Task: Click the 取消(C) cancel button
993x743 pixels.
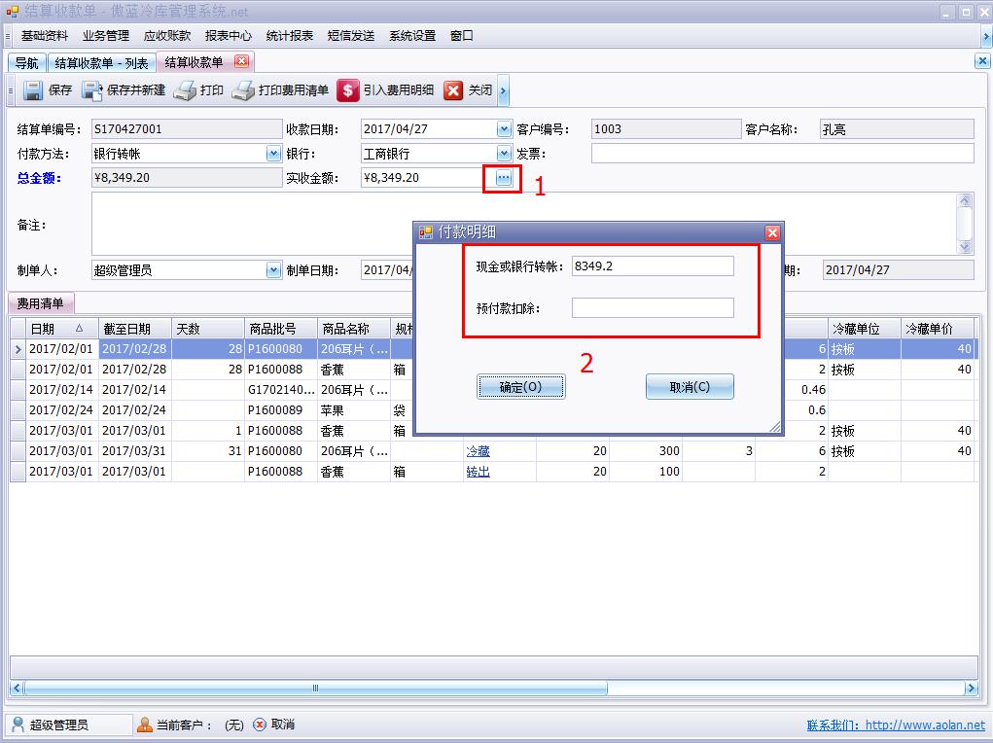Action: pyautogui.click(x=690, y=386)
